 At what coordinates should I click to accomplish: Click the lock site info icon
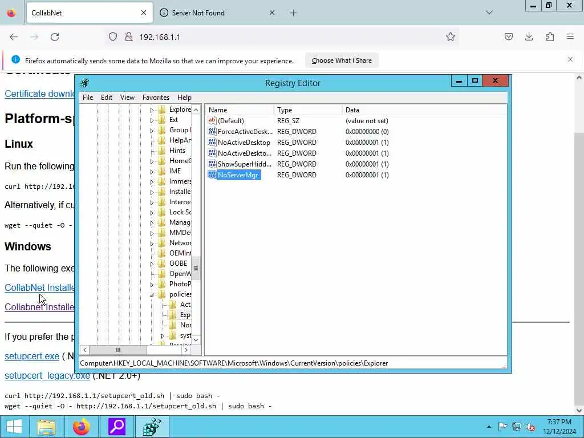pos(129,37)
